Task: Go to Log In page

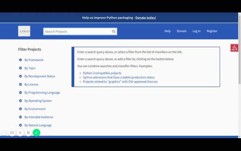Action: [x=196, y=31]
